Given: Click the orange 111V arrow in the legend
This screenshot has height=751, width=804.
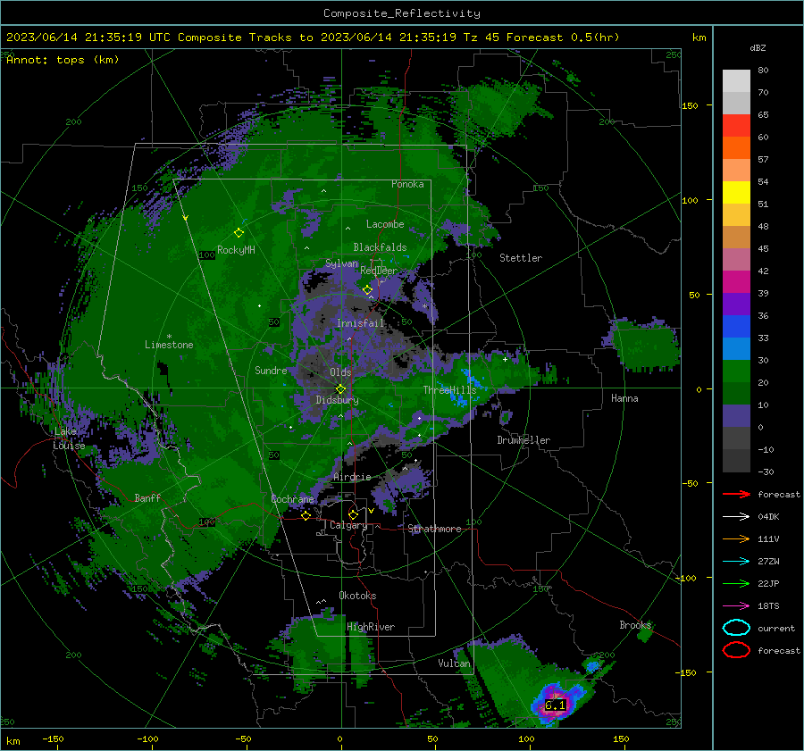Looking at the screenshot, I should click(736, 538).
